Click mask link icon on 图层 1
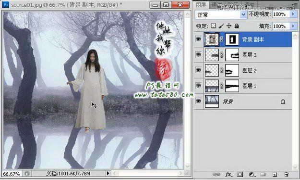This screenshot has height=180, width=300. 222,86
